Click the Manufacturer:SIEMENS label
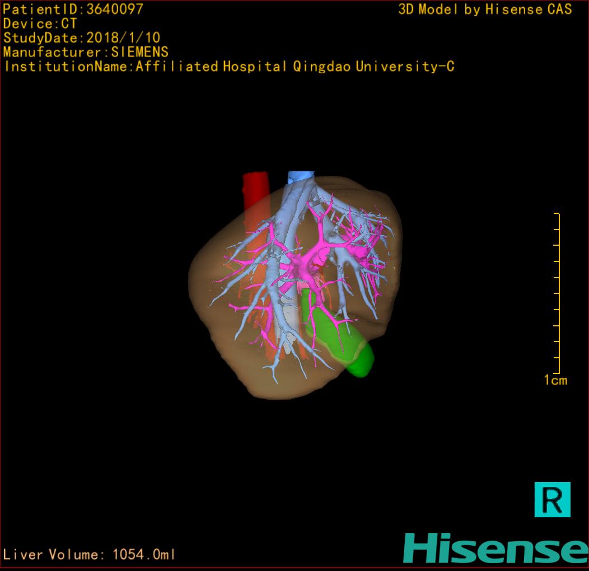 pyautogui.click(x=86, y=52)
